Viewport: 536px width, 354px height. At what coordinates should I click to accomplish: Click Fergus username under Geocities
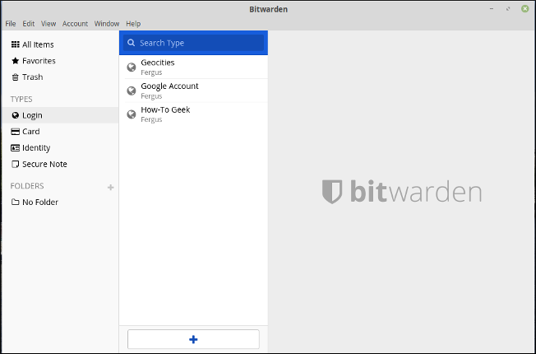pos(151,72)
